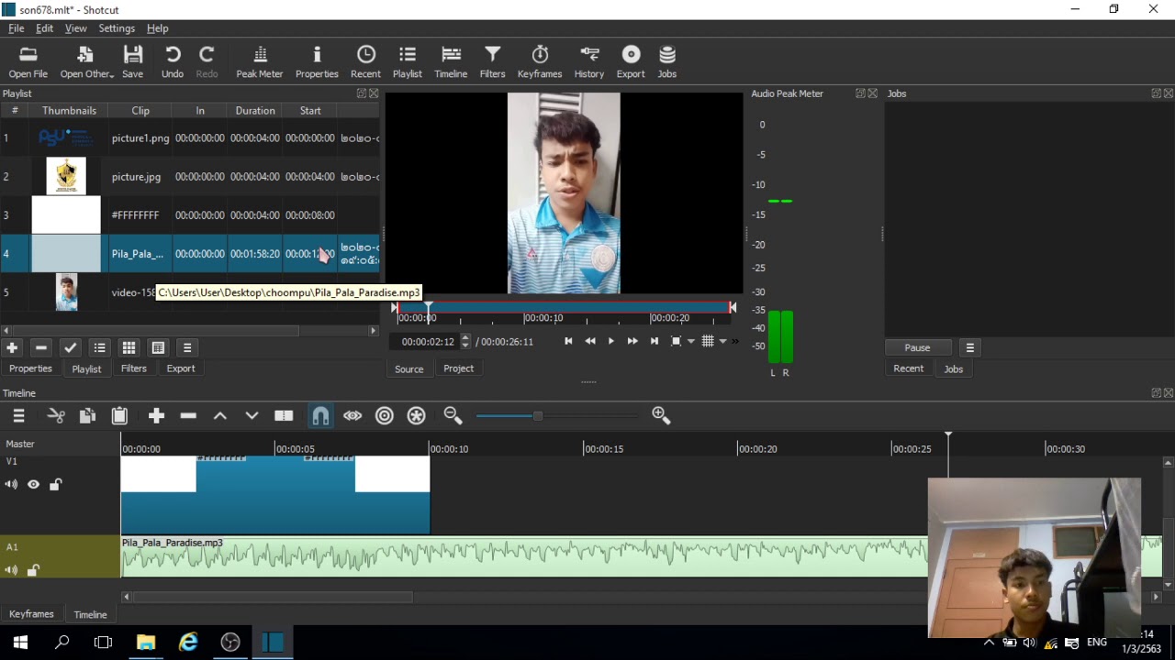
Task: Open File Explorer from the taskbar
Action: tap(146, 643)
